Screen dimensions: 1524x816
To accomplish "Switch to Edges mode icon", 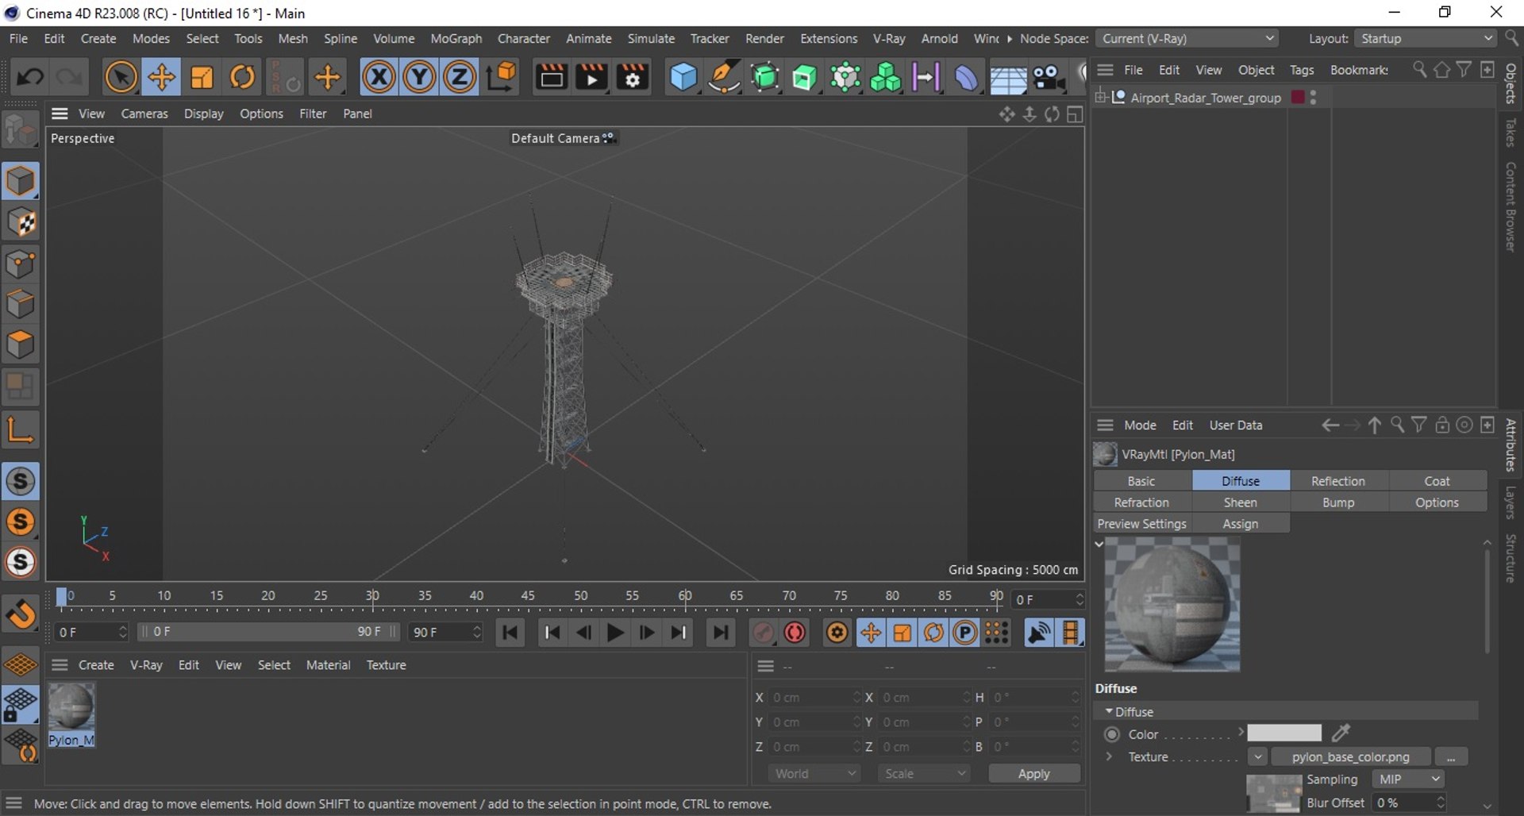I will [20, 305].
